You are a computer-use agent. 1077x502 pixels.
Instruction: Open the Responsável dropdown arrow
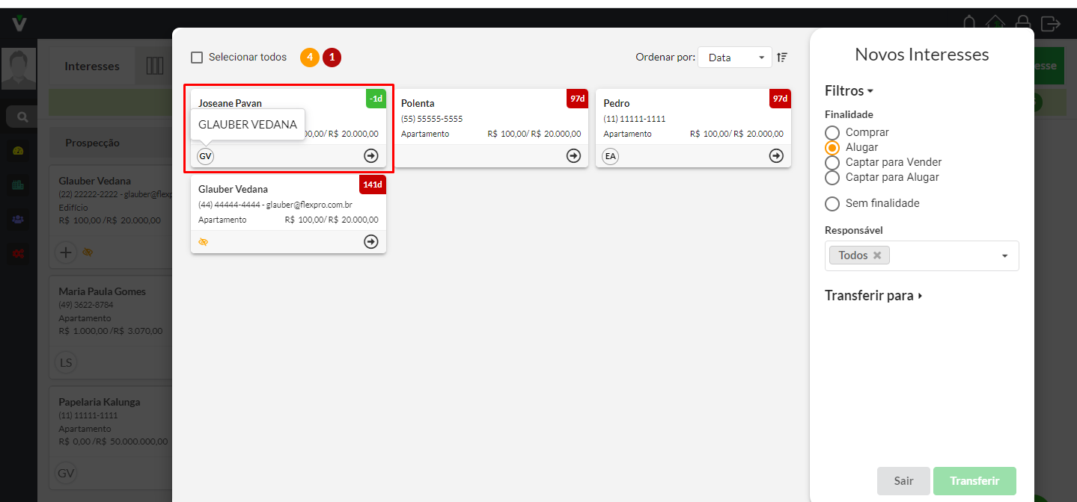click(1004, 255)
